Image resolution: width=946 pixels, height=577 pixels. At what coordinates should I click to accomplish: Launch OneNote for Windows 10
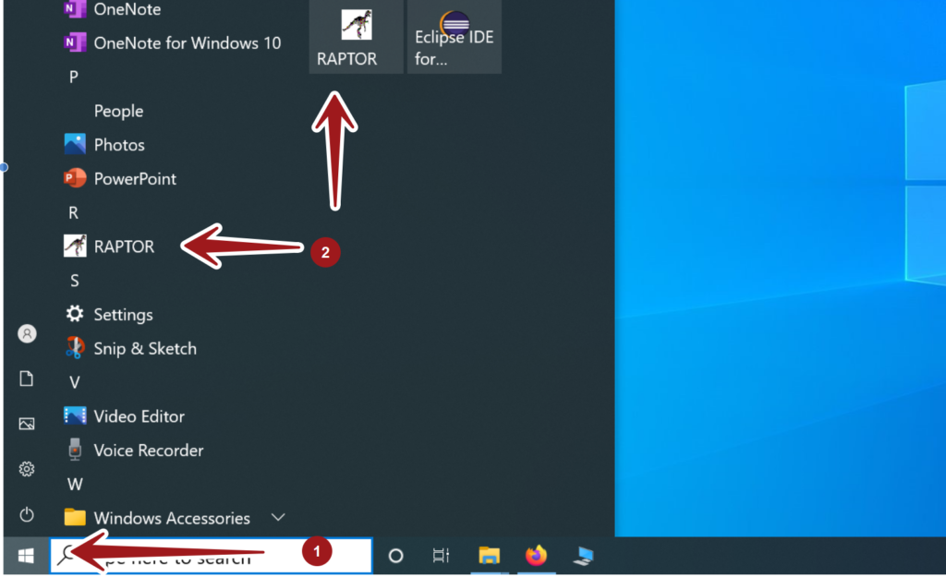(x=184, y=42)
